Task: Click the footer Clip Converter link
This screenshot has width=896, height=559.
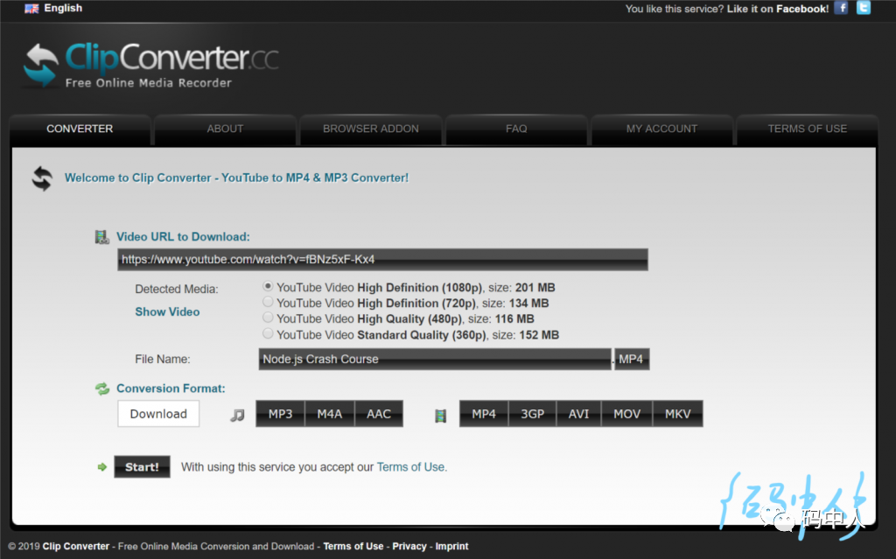Action: pyautogui.click(x=75, y=547)
